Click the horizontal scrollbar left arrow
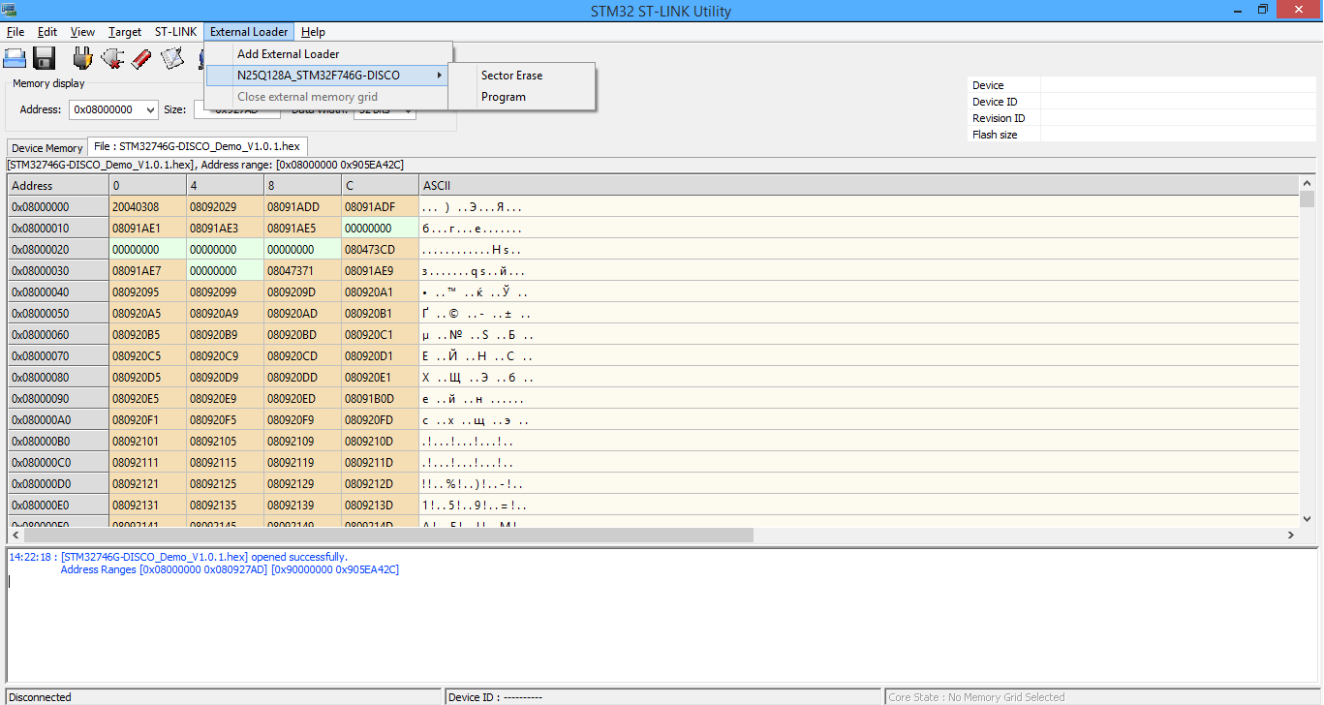Image resolution: width=1324 pixels, height=705 pixels. point(16,535)
